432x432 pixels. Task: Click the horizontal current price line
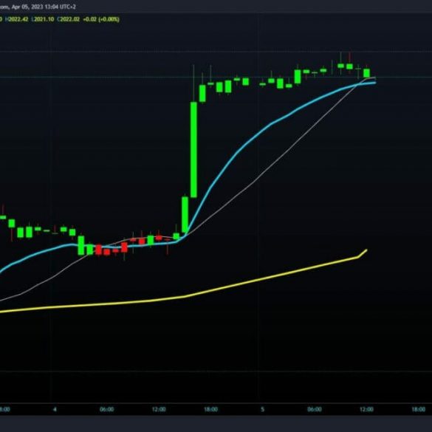(x=216, y=77)
